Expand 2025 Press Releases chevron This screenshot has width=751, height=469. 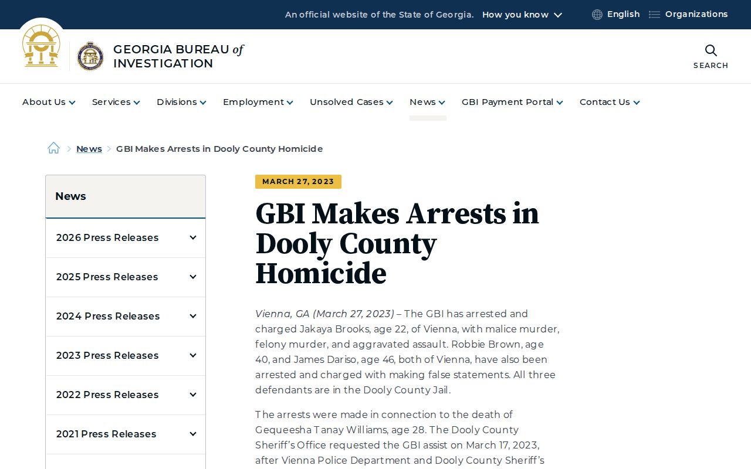click(x=192, y=277)
